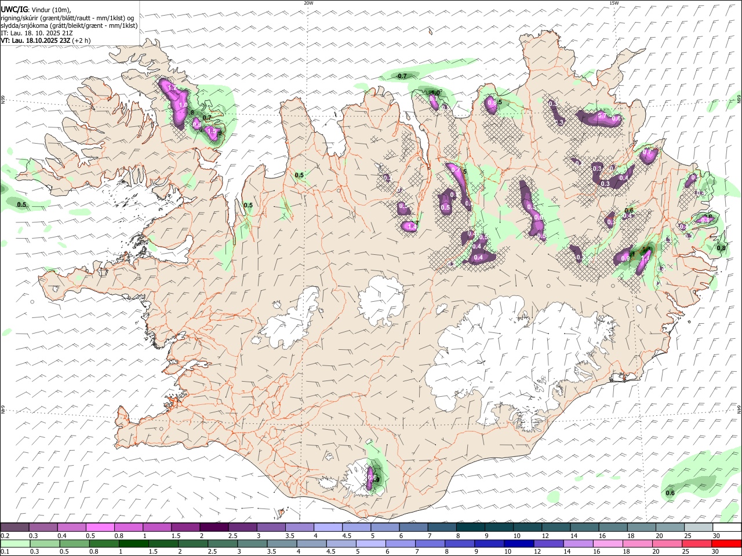Click the '0.8' label in the green patch at the east coast
The height and width of the screenshot is (556, 742).
point(721,248)
